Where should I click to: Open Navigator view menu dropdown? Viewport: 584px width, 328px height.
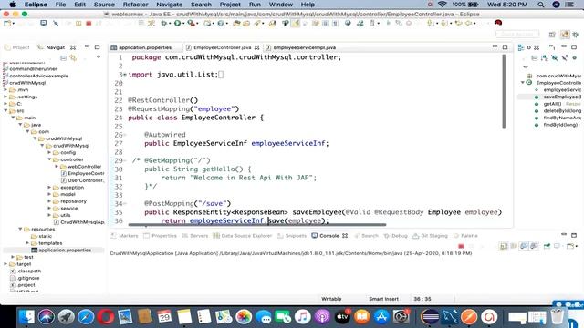pyautogui.click(x=99, y=56)
